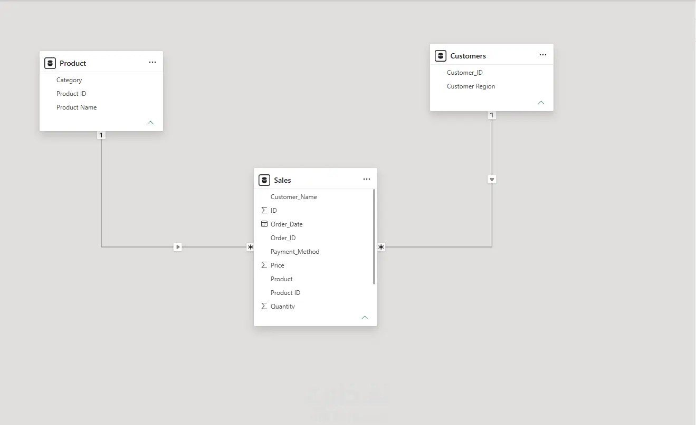Collapse the Product table card
The height and width of the screenshot is (425, 696).
coord(150,123)
